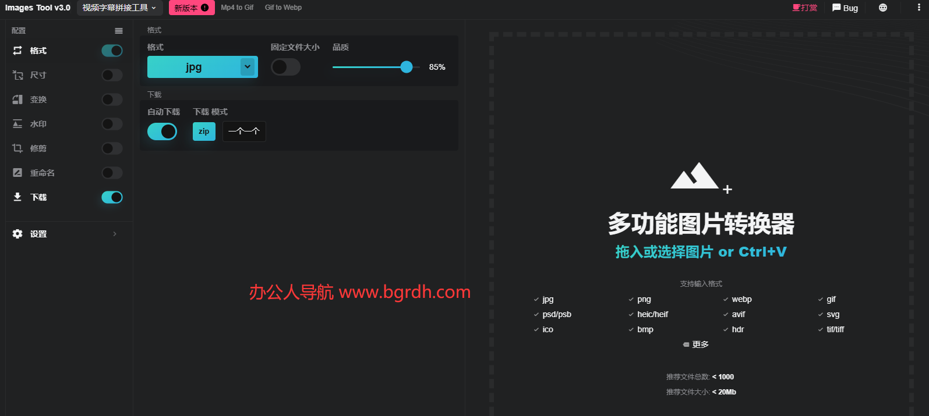Toggle the 下载 download switch
Viewport: 929px width, 416px height.
[112, 197]
